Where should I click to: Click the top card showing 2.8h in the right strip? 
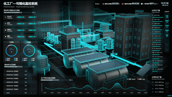(x=167, y=17)
